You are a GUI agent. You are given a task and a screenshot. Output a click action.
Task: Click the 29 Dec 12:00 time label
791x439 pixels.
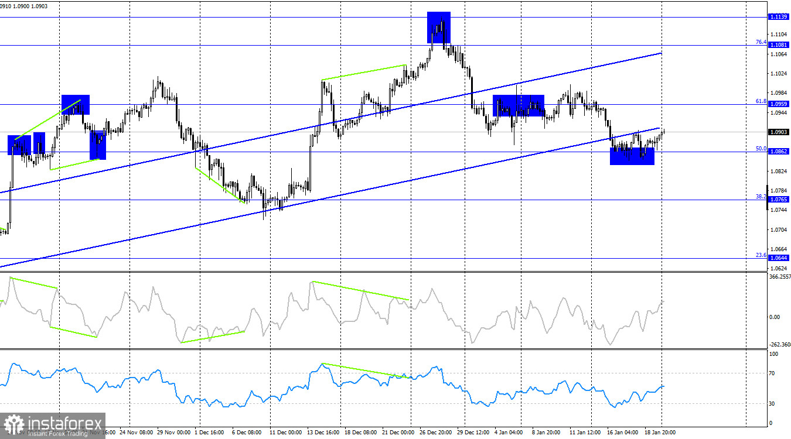pyautogui.click(x=473, y=433)
